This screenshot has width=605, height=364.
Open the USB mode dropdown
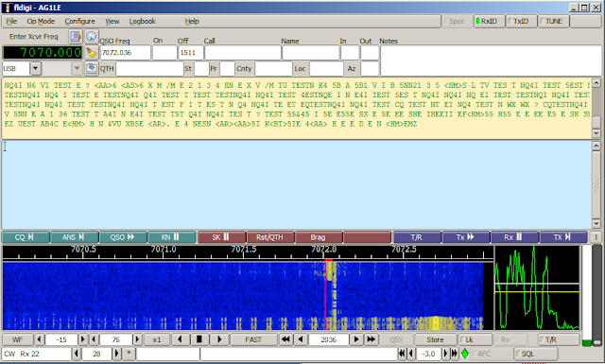tap(35, 69)
